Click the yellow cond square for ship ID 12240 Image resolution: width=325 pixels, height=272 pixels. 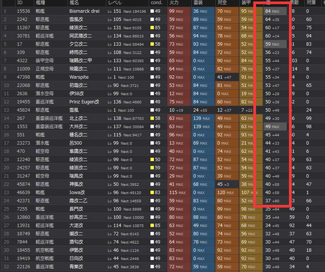point(152,160)
